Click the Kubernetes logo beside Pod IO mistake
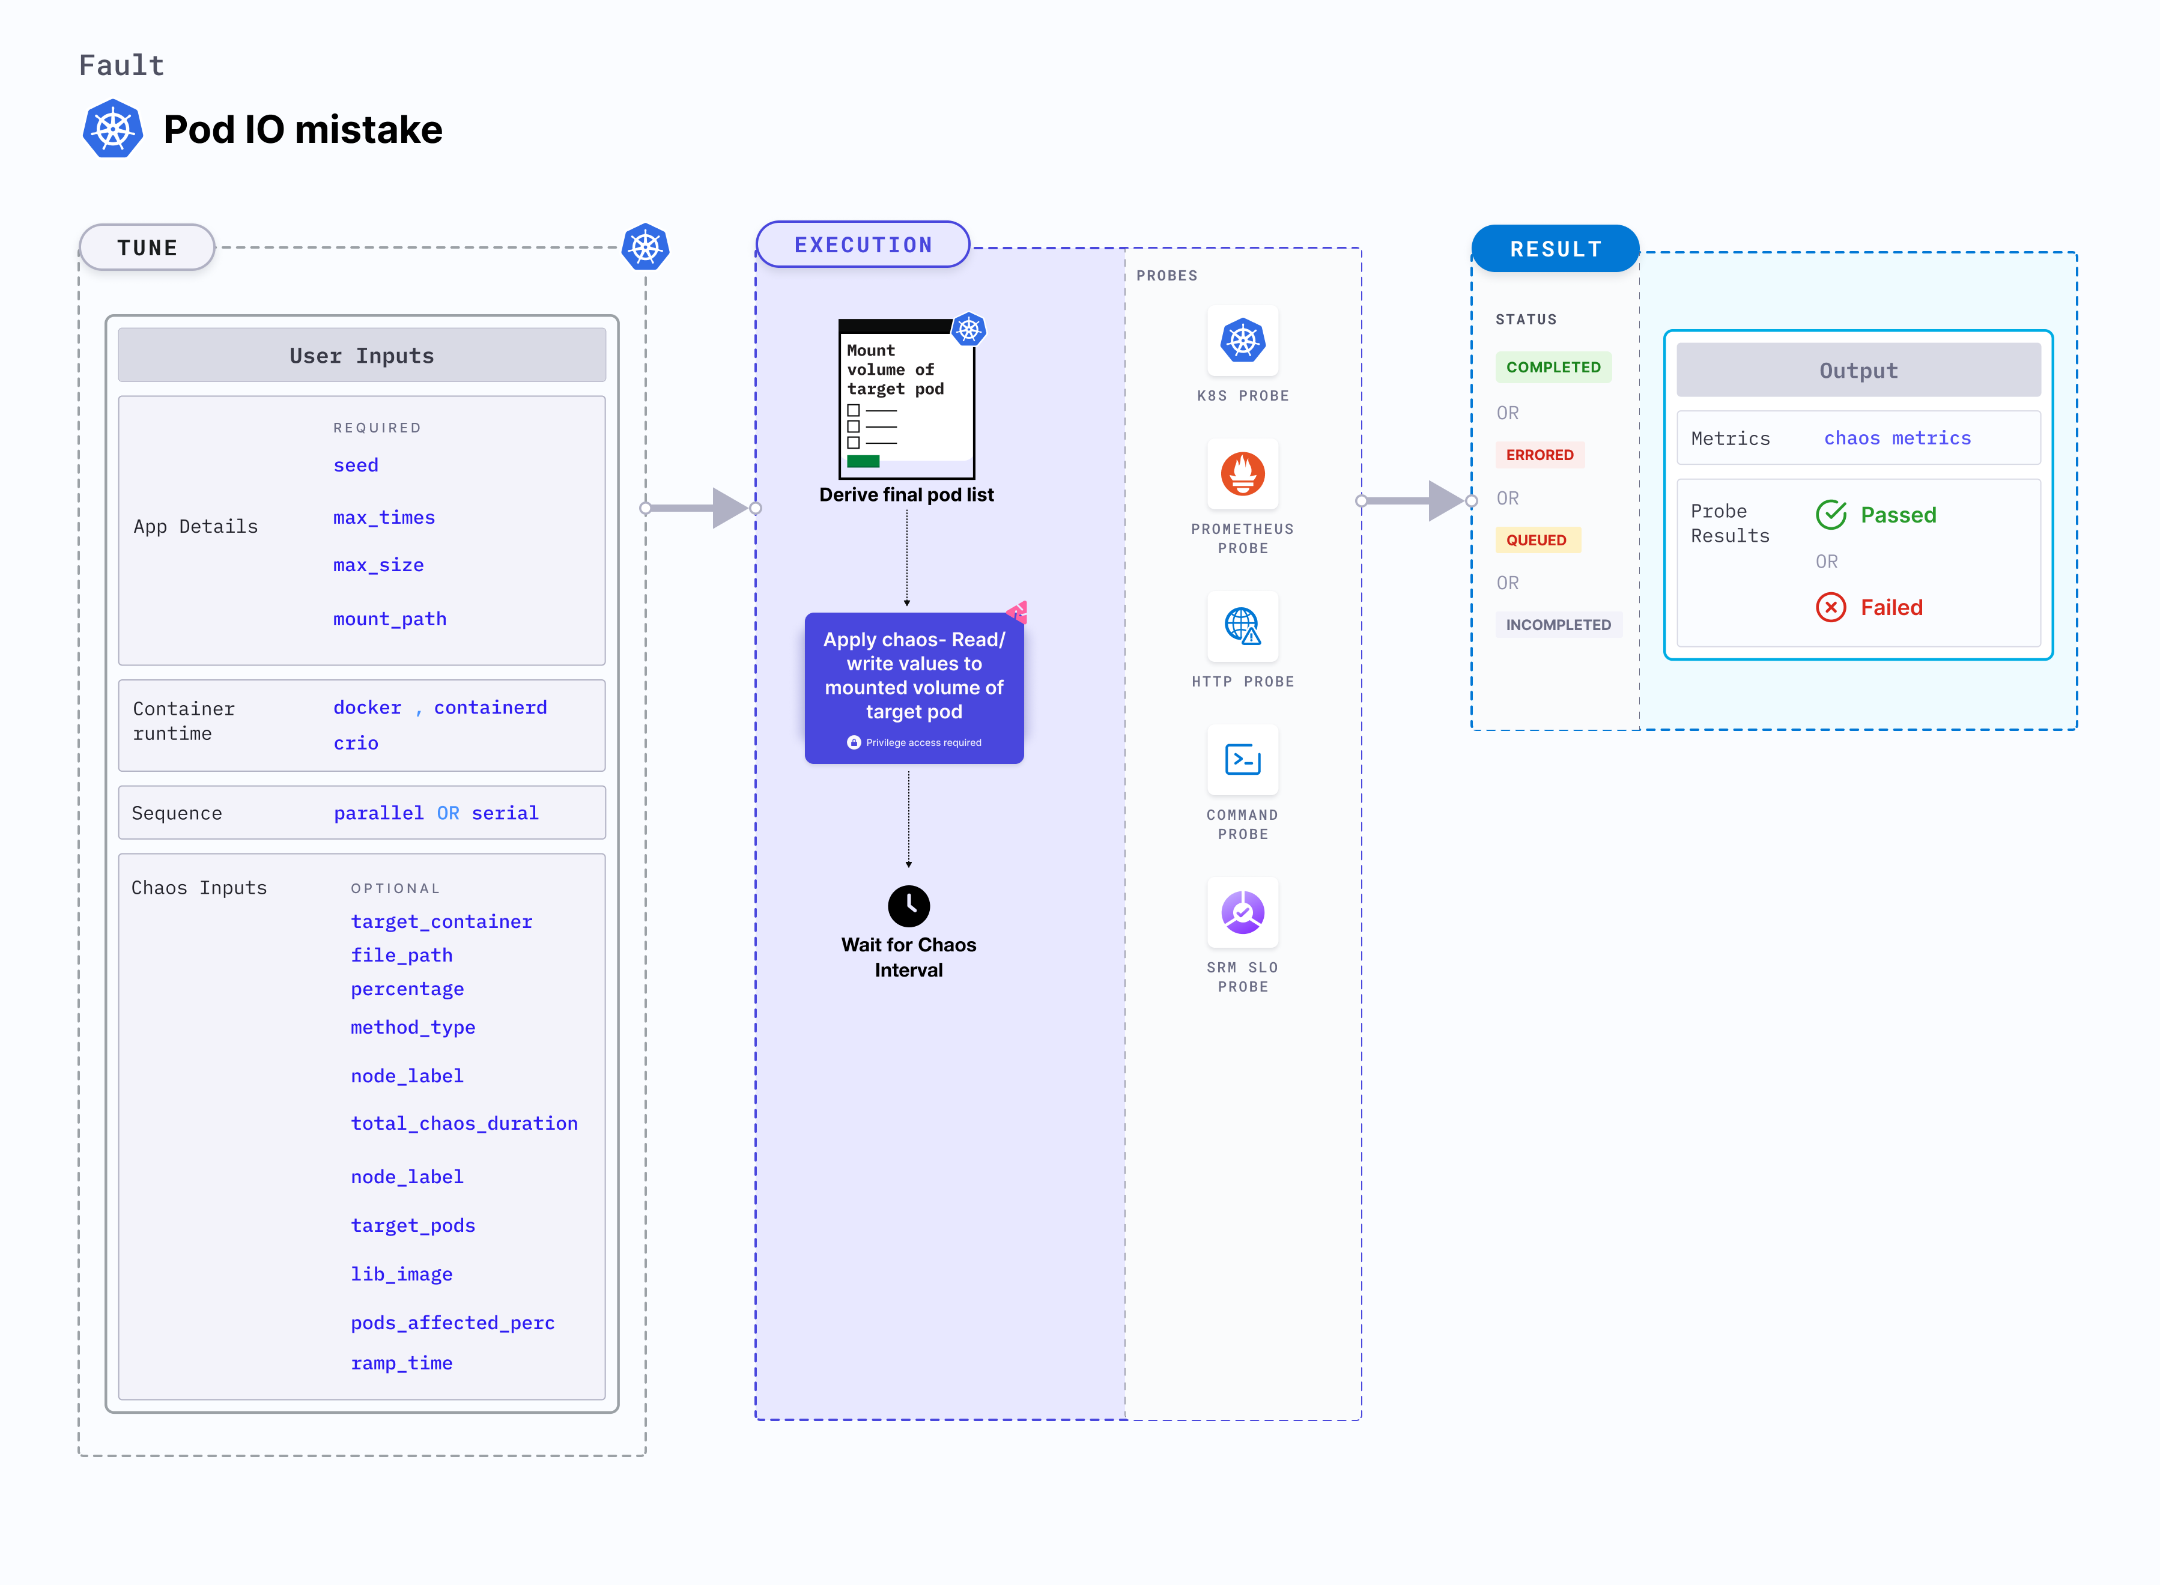The height and width of the screenshot is (1585, 2160). coord(114,129)
